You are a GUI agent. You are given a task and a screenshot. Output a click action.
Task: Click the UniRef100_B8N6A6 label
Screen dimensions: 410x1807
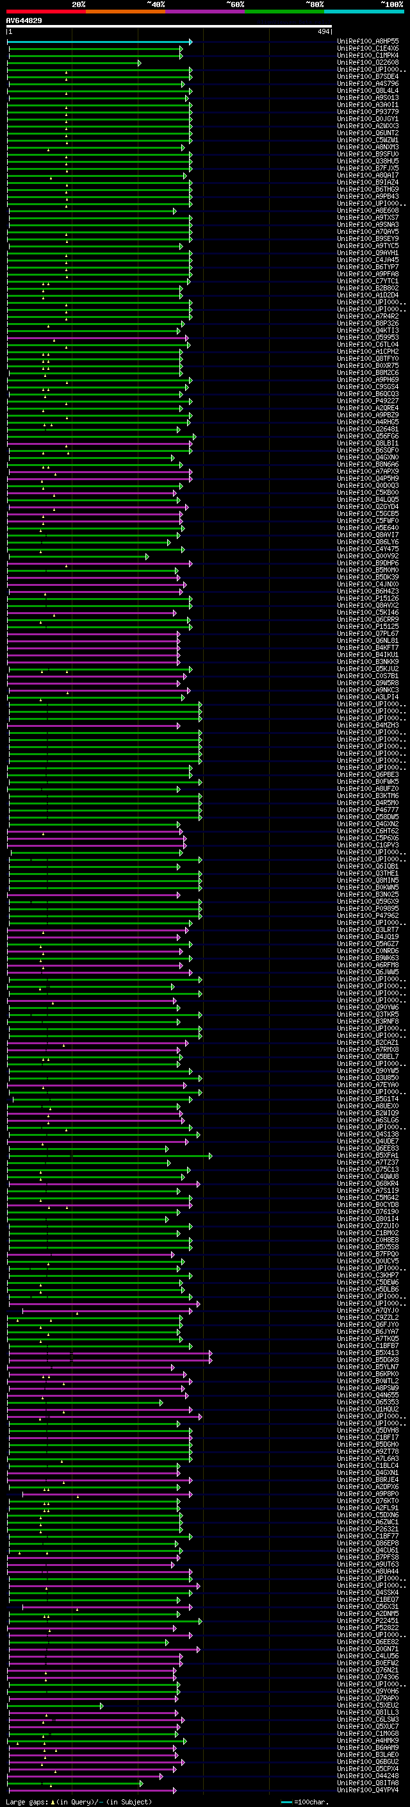coord(368,464)
